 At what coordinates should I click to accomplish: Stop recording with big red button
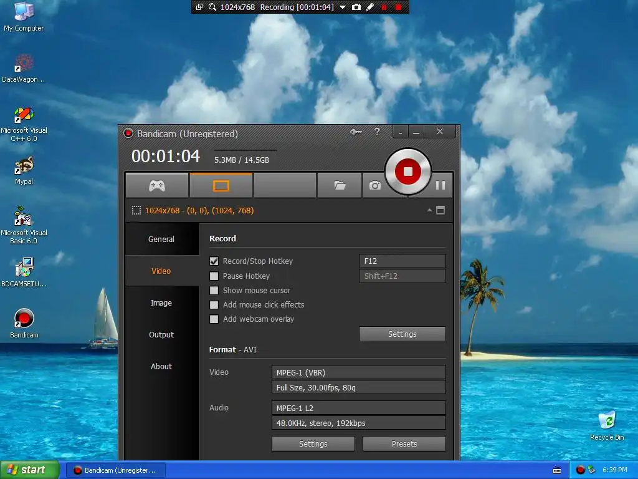(x=407, y=172)
